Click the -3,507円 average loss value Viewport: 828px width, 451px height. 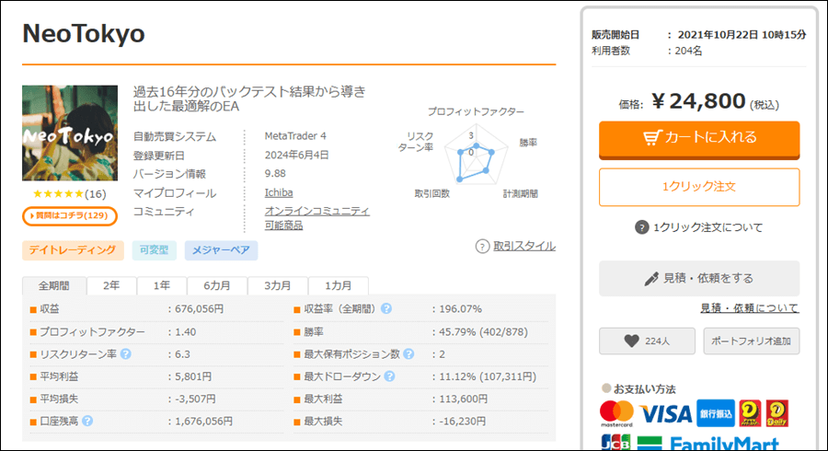pos(195,399)
